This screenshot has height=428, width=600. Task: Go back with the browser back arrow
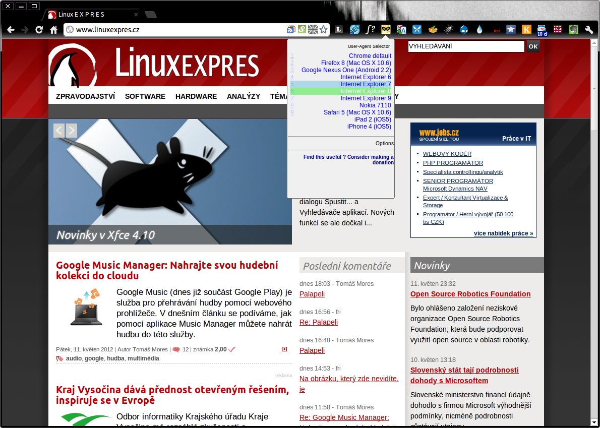(x=11, y=29)
